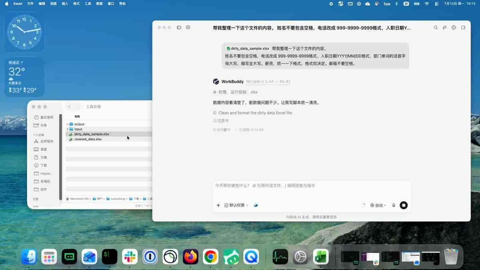Start a new chat in WorkBuddy
This screenshot has width=480, height=270.
coord(188,28)
